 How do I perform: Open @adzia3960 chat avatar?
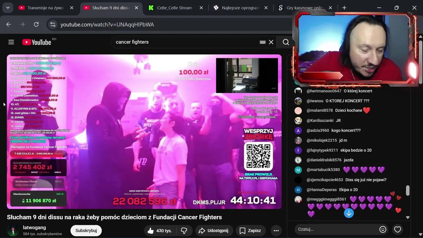pyautogui.click(x=298, y=130)
